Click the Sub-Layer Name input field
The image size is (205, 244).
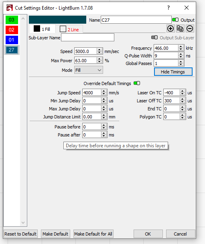click(87, 37)
